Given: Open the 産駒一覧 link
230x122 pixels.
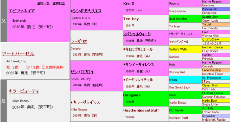Looking at the screenshot, I should pos(43,3).
